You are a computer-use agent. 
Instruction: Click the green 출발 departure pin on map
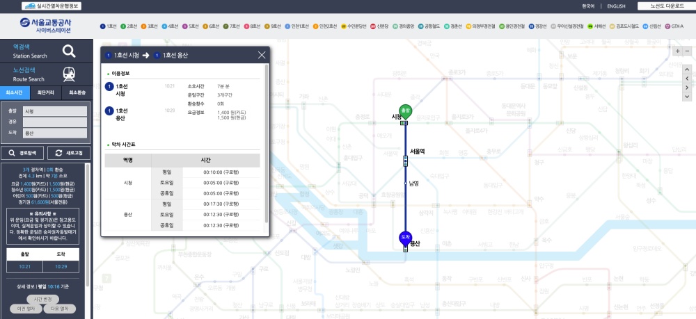405,113
